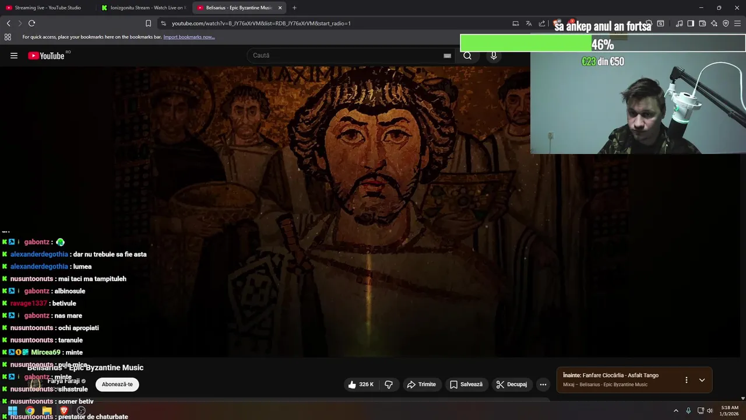Open OBS Studio taskbar icon
This screenshot has width=746, height=420.
81,411
